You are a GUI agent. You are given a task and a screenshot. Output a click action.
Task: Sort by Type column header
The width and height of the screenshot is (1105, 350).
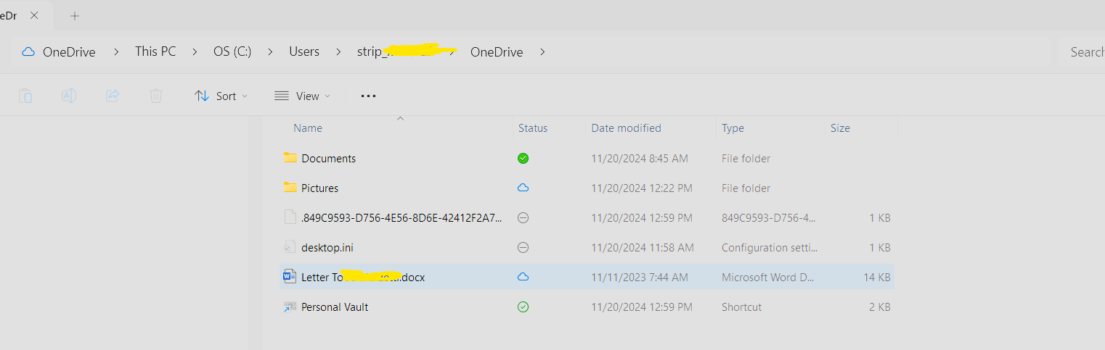[x=733, y=128]
